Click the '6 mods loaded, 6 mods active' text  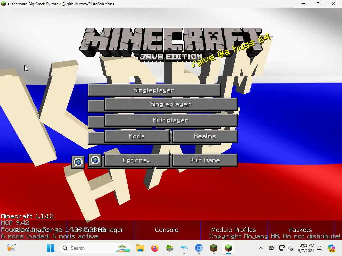49,236
